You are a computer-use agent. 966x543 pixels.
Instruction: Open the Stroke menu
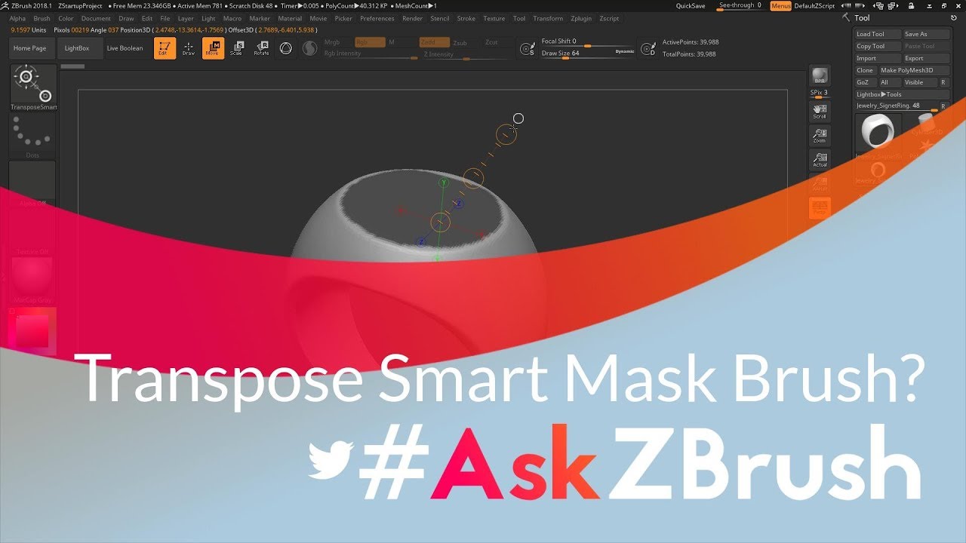pos(466,18)
